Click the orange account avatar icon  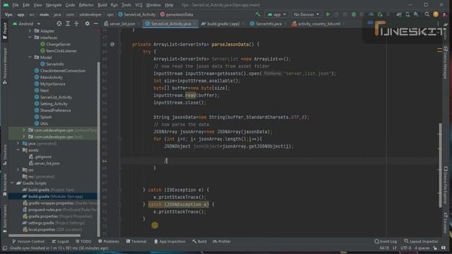(x=436, y=14)
